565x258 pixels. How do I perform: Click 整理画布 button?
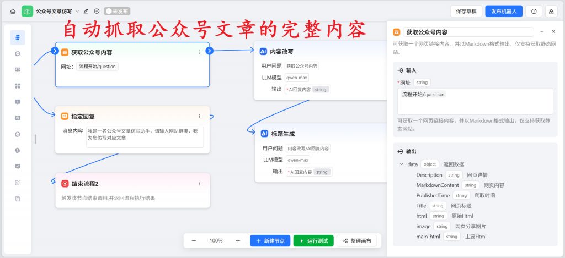coord(357,241)
